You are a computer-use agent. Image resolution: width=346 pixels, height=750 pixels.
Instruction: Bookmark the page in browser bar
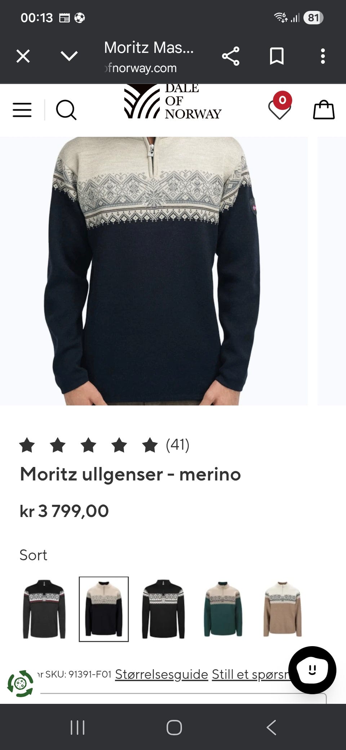pyautogui.click(x=277, y=56)
